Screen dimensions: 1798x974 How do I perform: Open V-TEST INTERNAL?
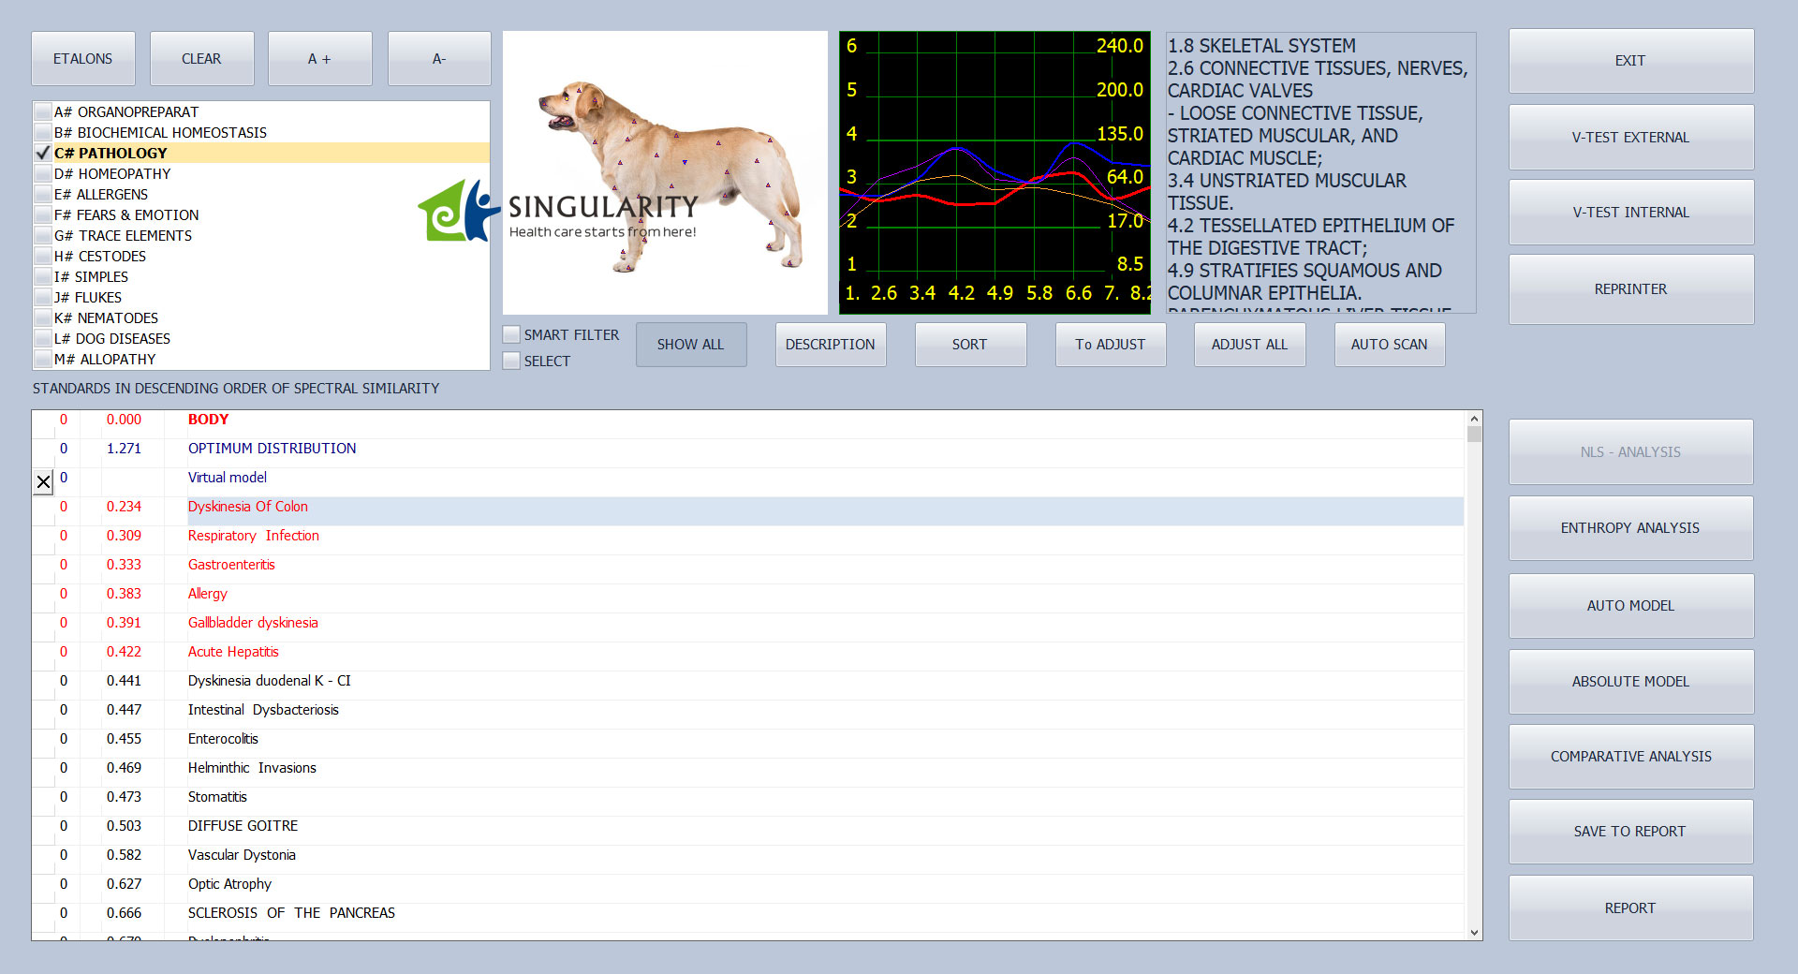1630,213
